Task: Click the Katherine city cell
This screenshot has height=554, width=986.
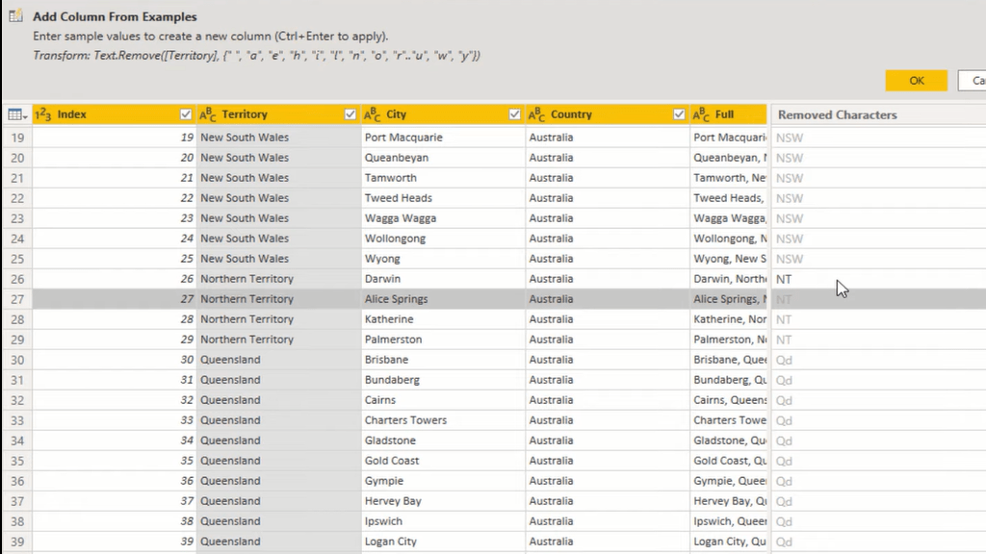Action: pyautogui.click(x=443, y=319)
